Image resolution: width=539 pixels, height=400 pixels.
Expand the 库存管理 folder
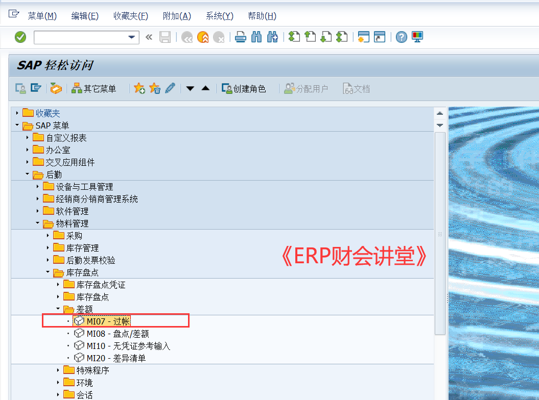[48, 247]
